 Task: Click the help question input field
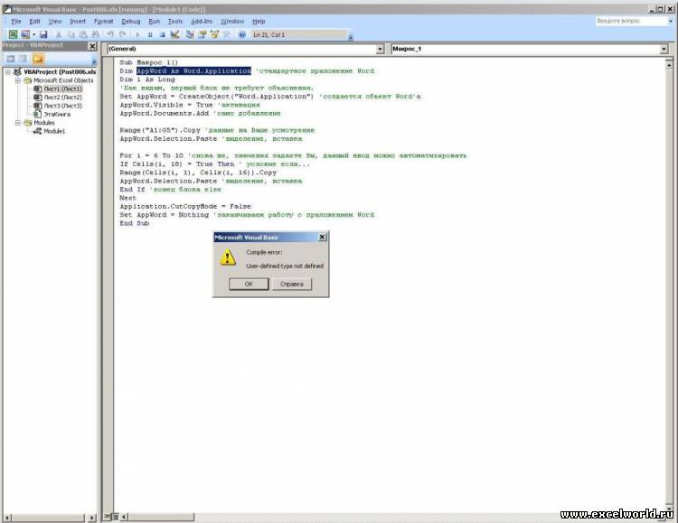click(x=632, y=21)
